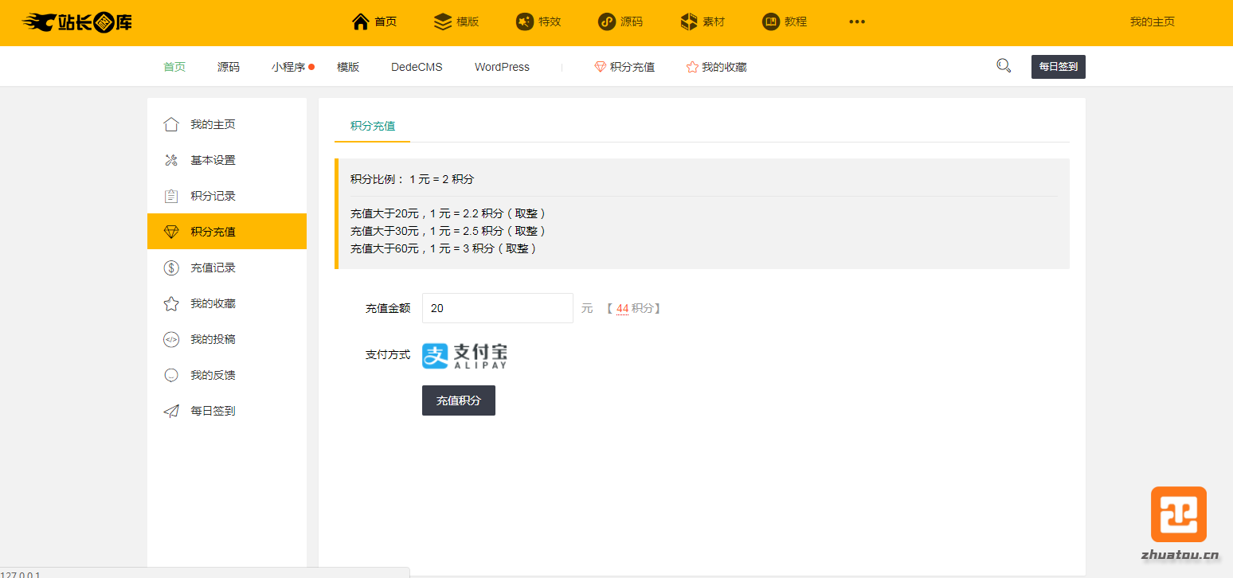Screen dimensions: 1233x578
Task: Click the code icon for 我的投稿
Action: (x=171, y=339)
